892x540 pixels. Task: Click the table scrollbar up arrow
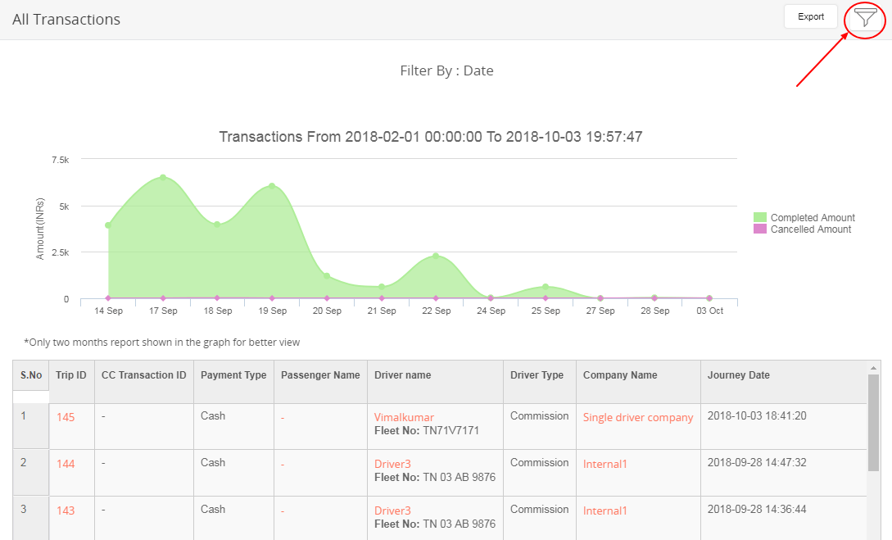[x=873, y=368]
